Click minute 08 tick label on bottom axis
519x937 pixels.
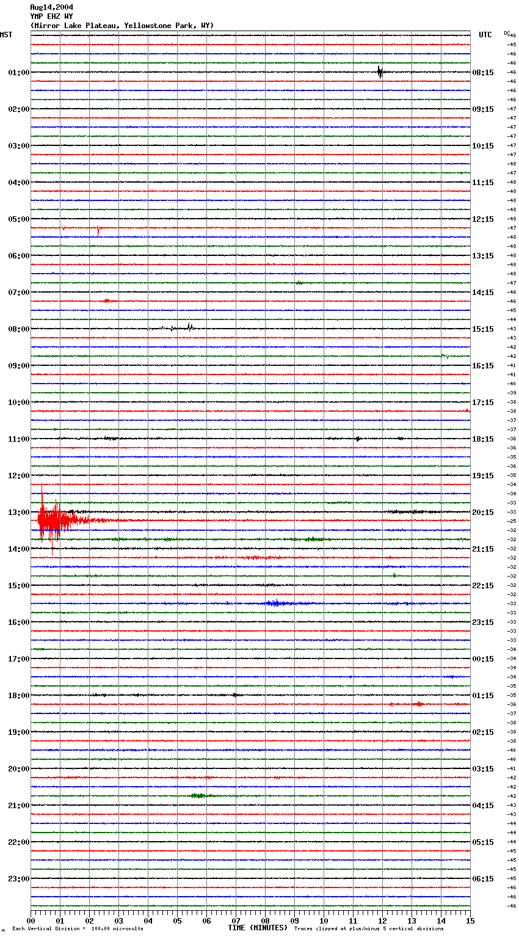(x=265, y=921)
